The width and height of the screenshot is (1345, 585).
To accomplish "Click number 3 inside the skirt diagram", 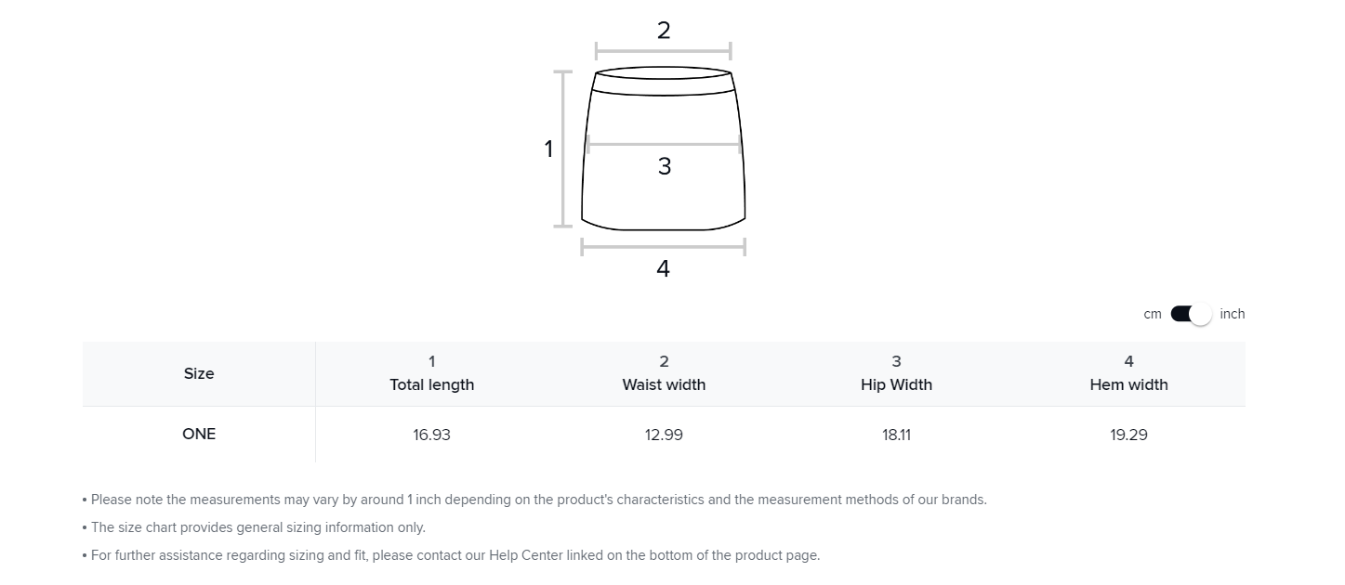I will [664, 166].
